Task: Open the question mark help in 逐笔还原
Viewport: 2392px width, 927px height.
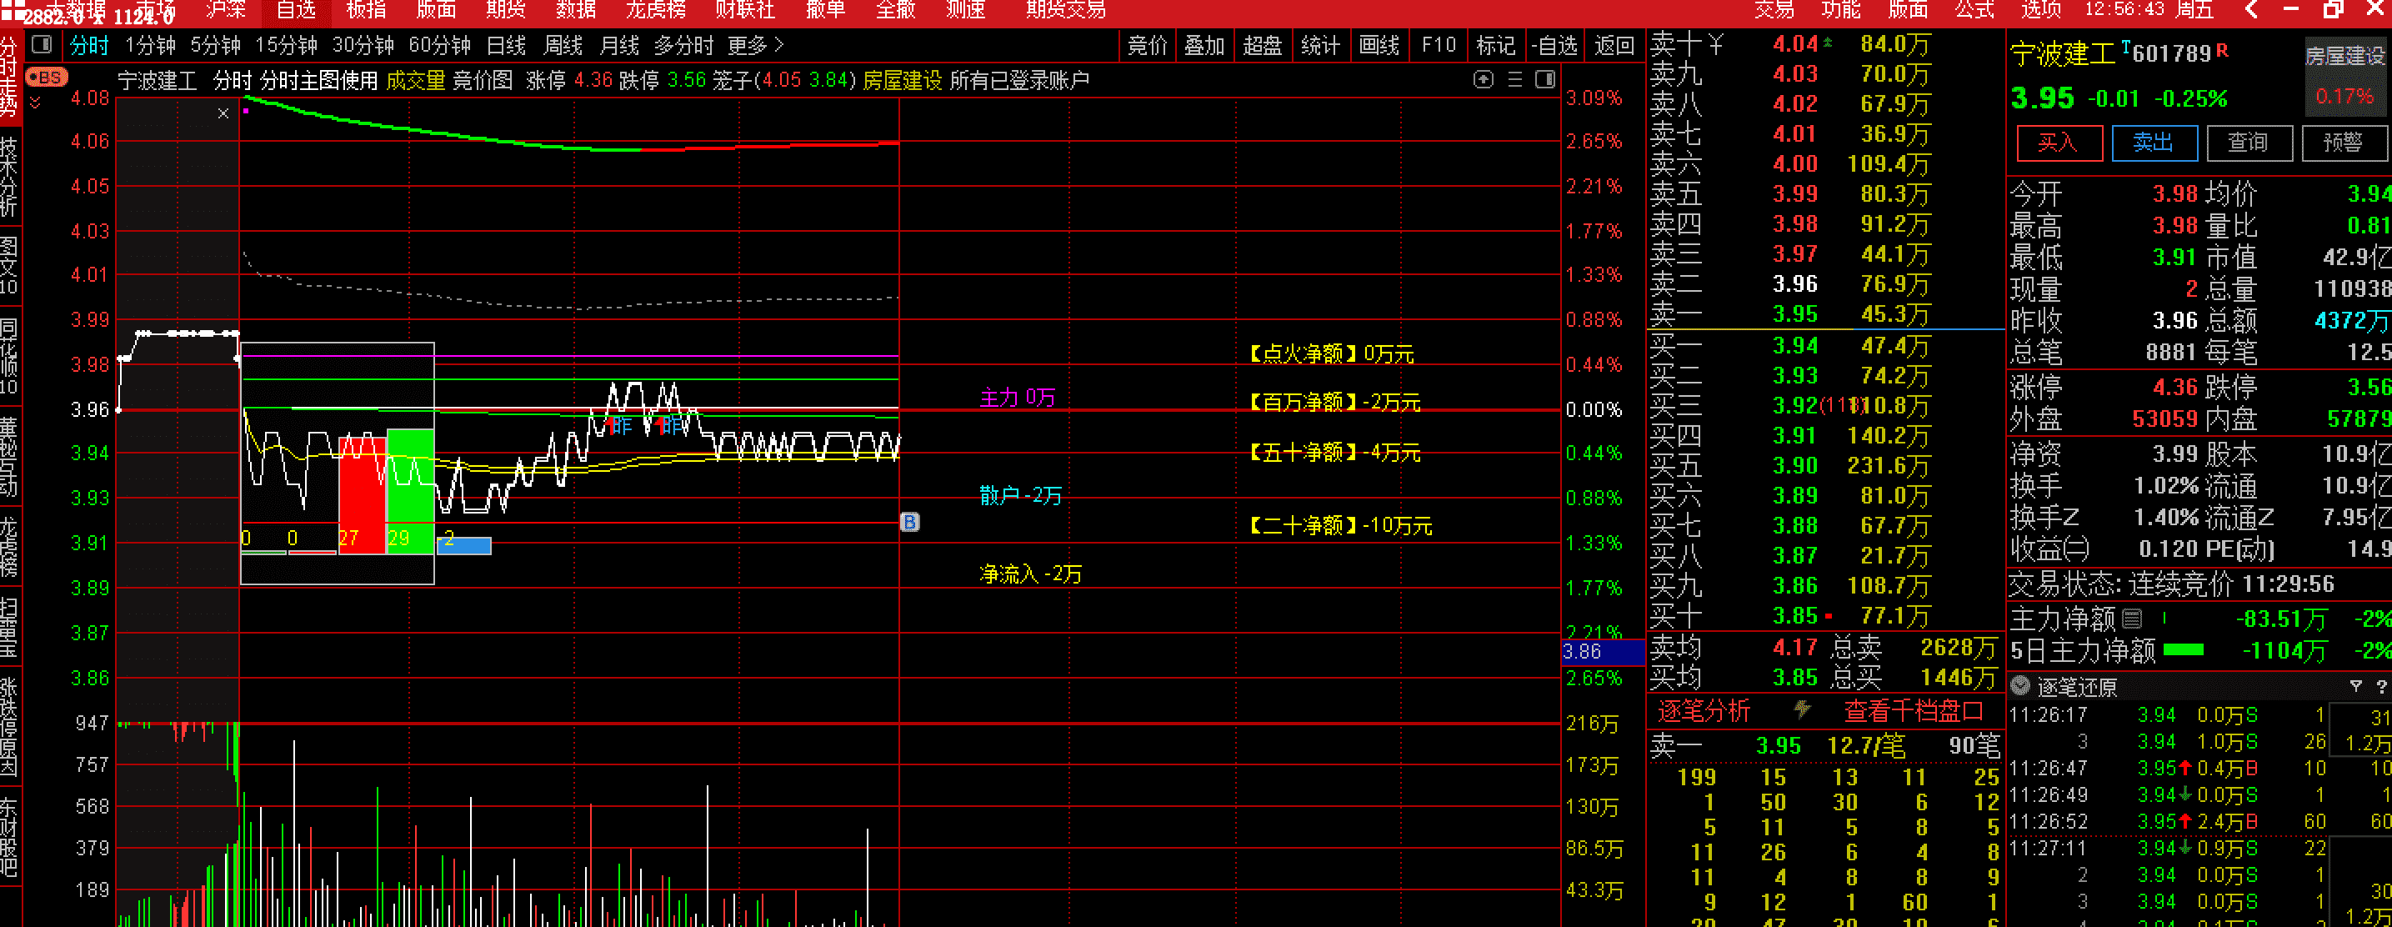Action: (2381, 686)
